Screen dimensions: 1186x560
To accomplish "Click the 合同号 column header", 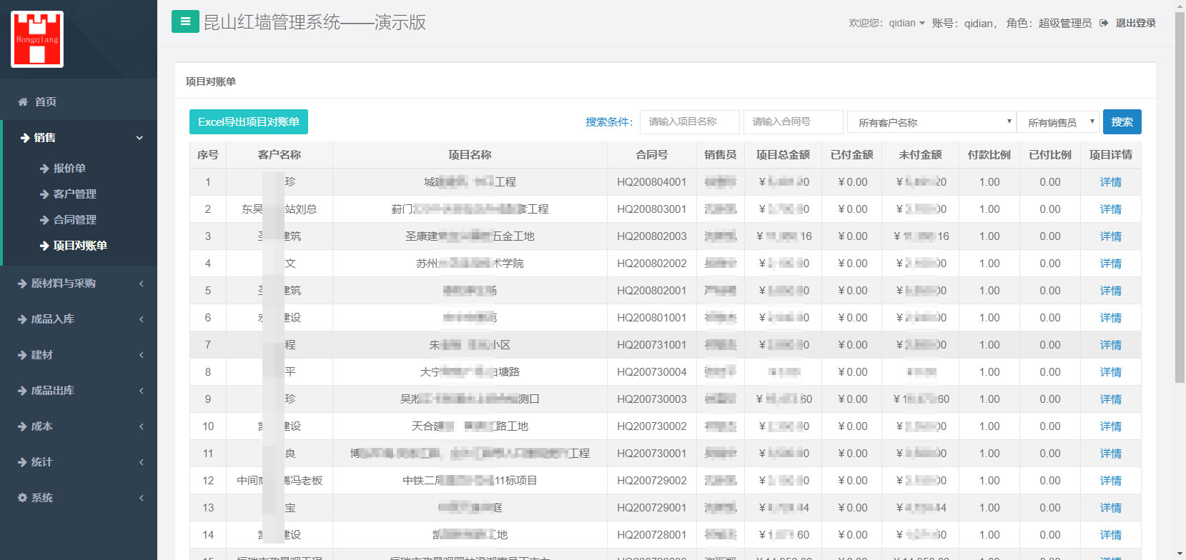I will click(651, 155).
